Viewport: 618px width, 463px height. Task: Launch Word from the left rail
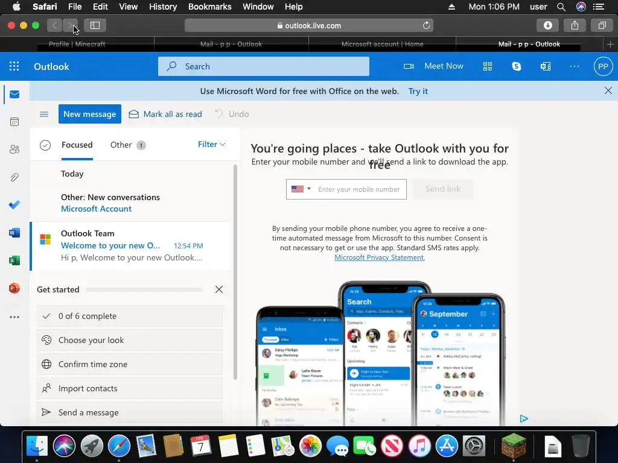pos(14,233)
